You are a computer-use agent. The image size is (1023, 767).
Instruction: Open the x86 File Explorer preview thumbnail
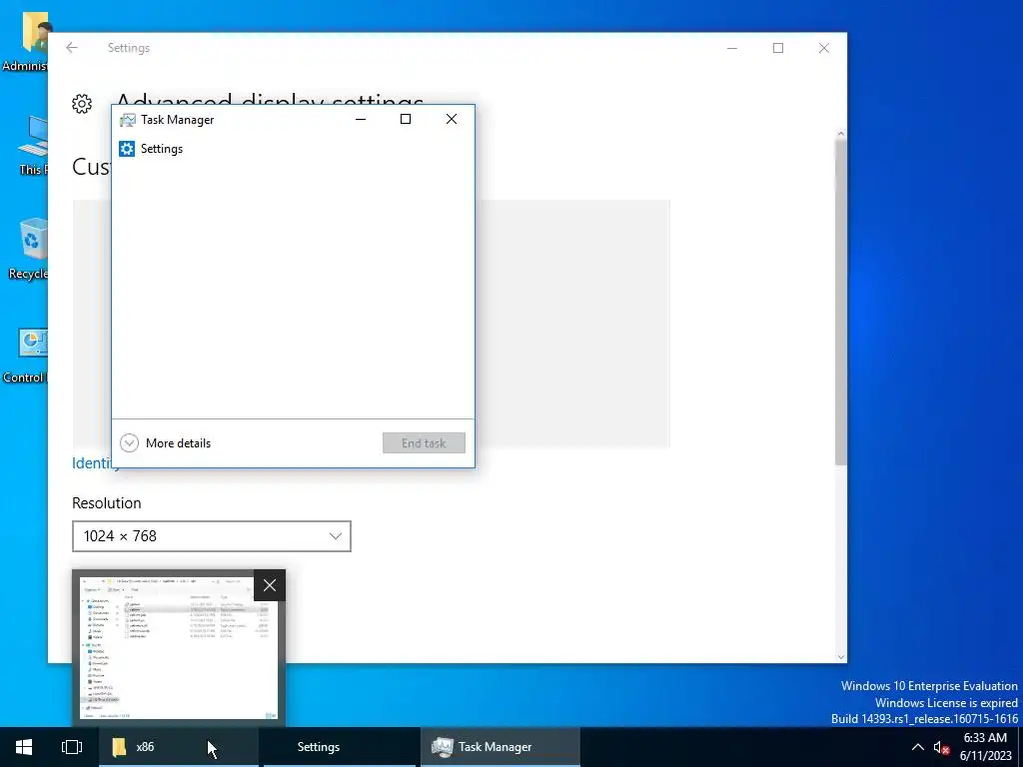click(x=178, y=647)
